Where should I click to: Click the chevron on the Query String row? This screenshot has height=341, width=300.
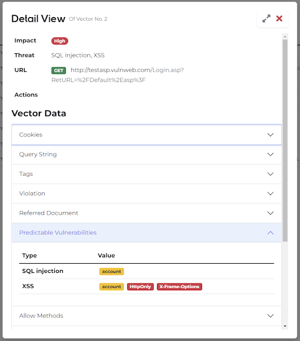[270, 155]
